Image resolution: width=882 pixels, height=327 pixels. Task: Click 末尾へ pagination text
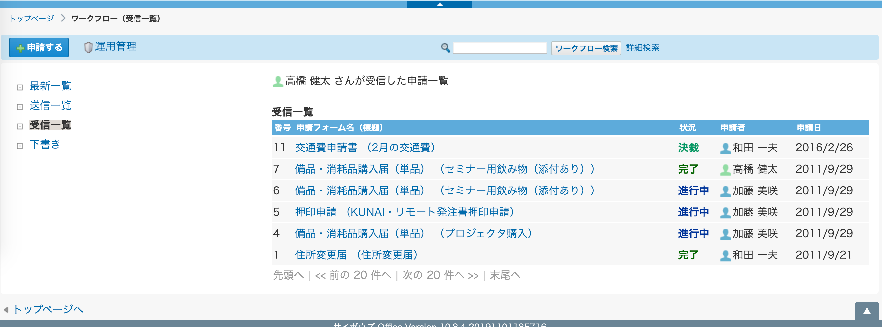[505, 275]
